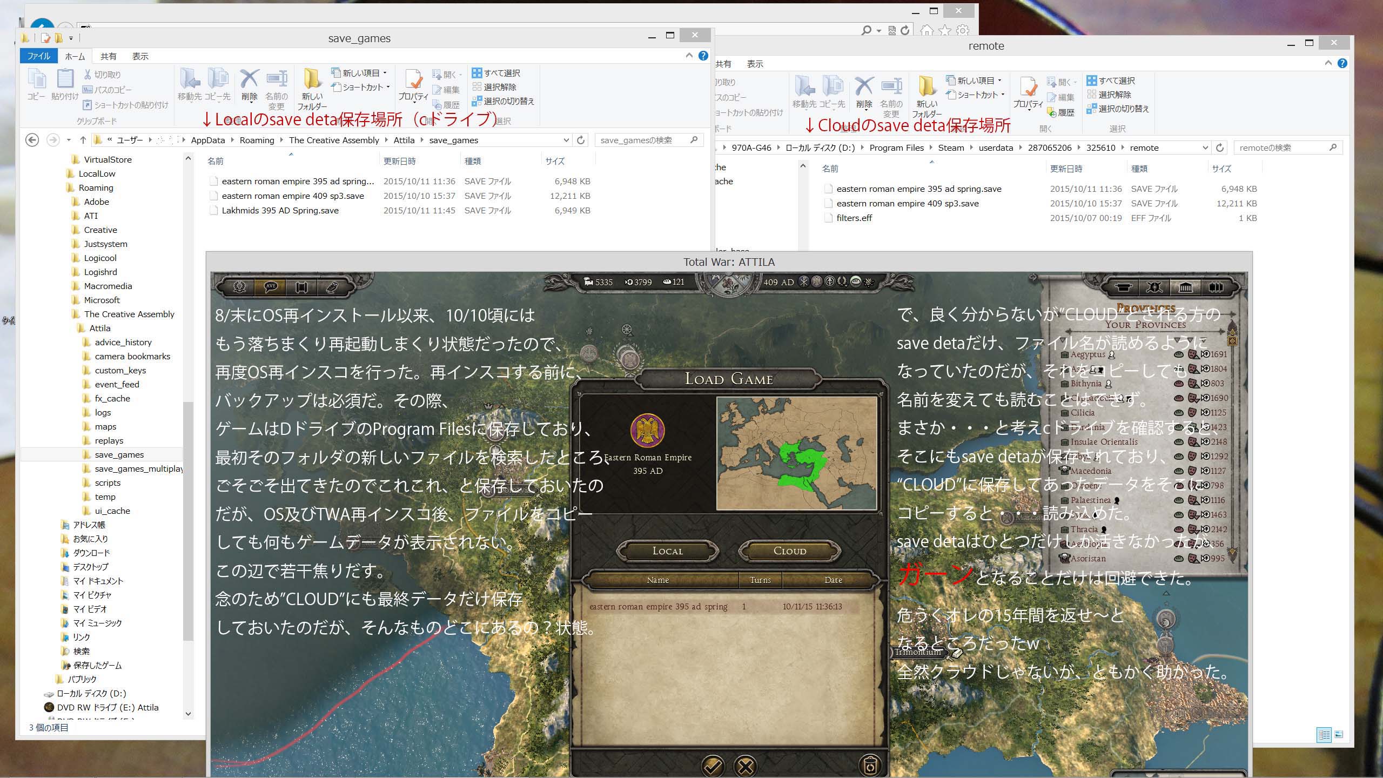Select the ホーム tab in save_games window
The width and height of the screenshot is (1383, 778).
pos(75,56)
